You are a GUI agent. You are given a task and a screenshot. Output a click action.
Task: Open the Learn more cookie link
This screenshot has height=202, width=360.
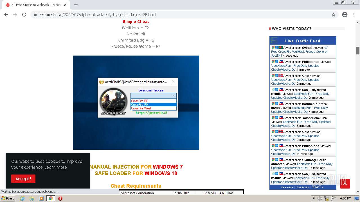pyautogui.click(x=56, y=167)
